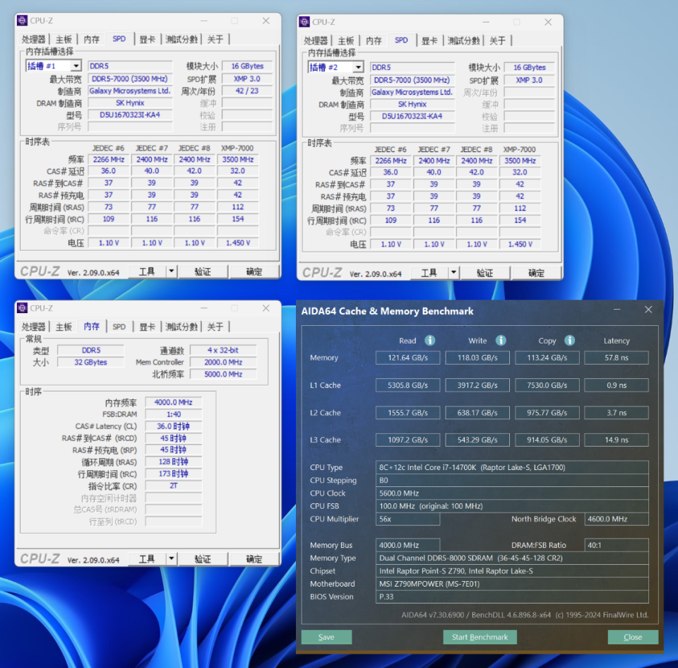Screen dimensions: 678x668
Task: Open the 插槽 #2 slot selector dropdown
Action: pos(358,67)
